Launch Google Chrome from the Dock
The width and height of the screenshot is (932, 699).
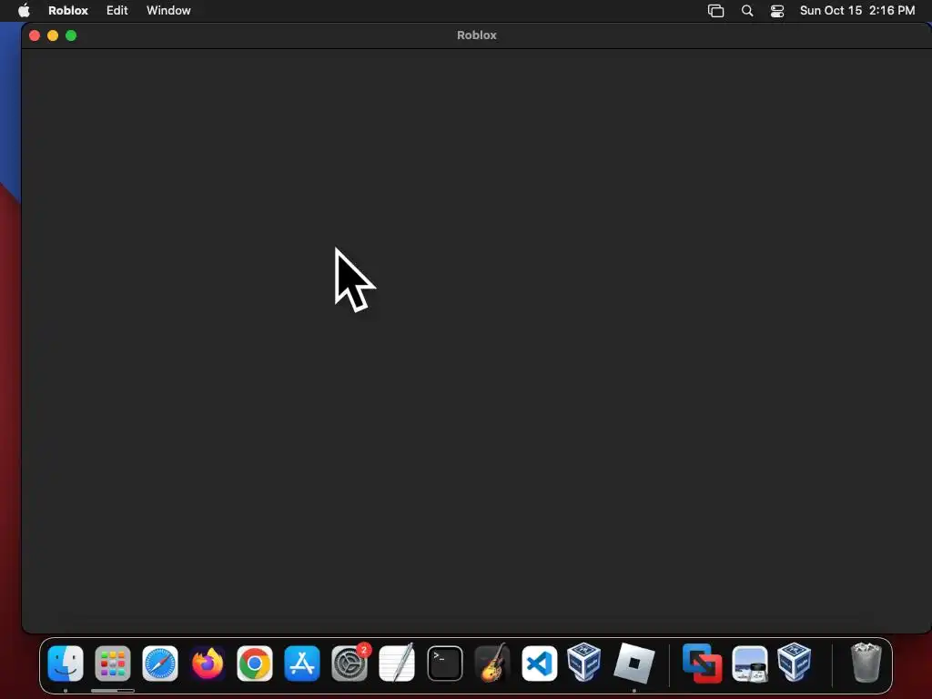coord(255,664)
